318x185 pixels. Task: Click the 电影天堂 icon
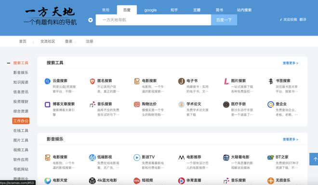click(x=47, y=181)
